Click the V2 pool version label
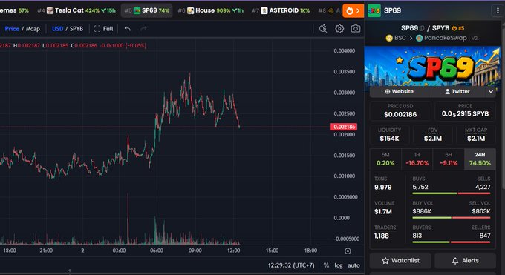The height and width of the screenshot is (275, 505). pyautogui.click(x=475, y=38)
